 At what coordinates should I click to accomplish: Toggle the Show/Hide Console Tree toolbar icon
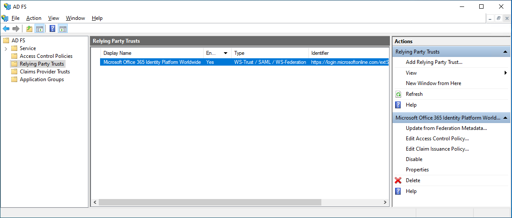click(39, 29)
